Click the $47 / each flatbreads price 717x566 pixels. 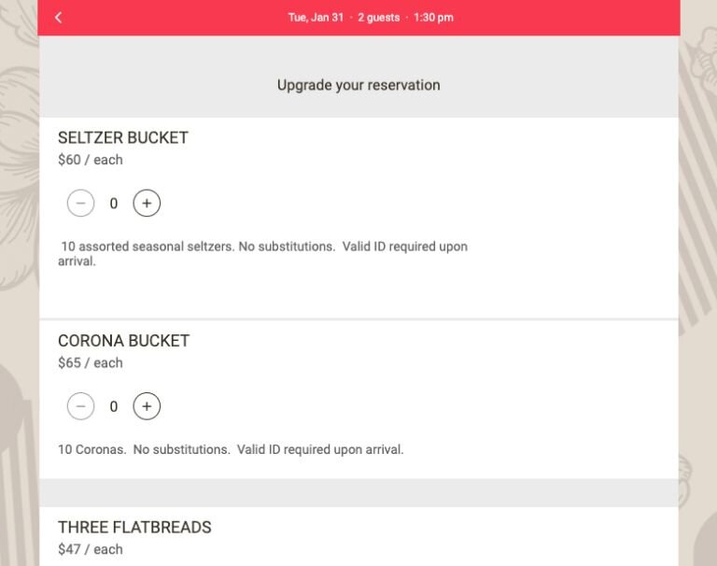point(90,549)
